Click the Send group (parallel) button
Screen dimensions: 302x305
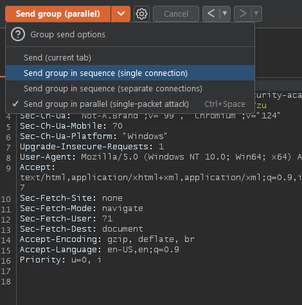[x=58, y=14]
